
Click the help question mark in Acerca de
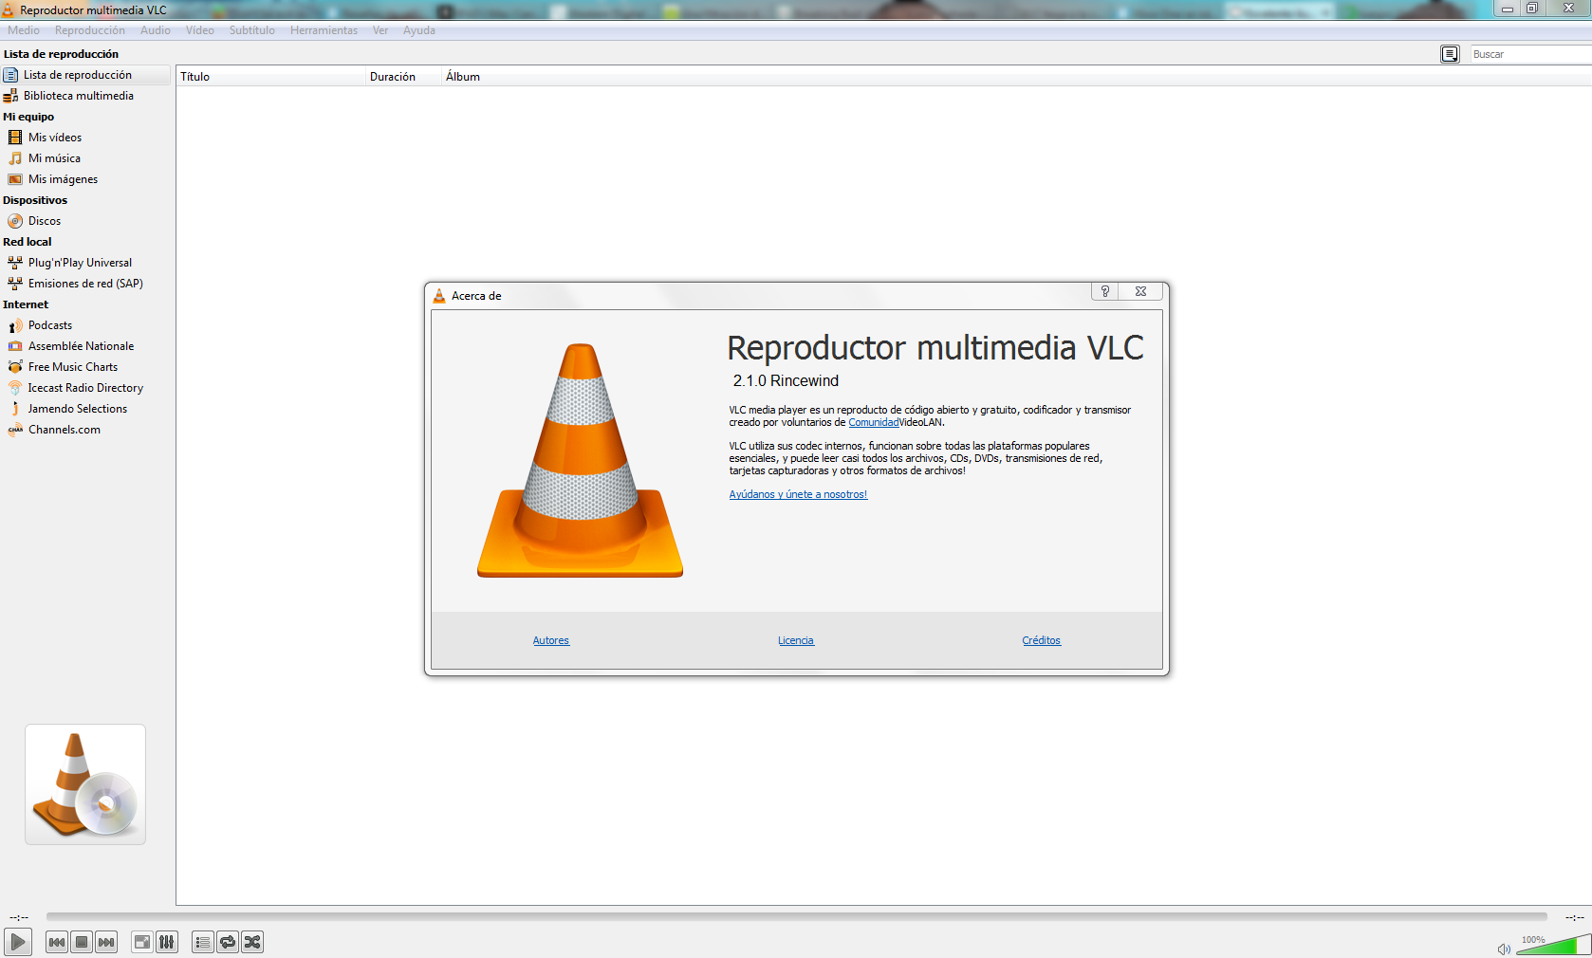[1105, 291]
